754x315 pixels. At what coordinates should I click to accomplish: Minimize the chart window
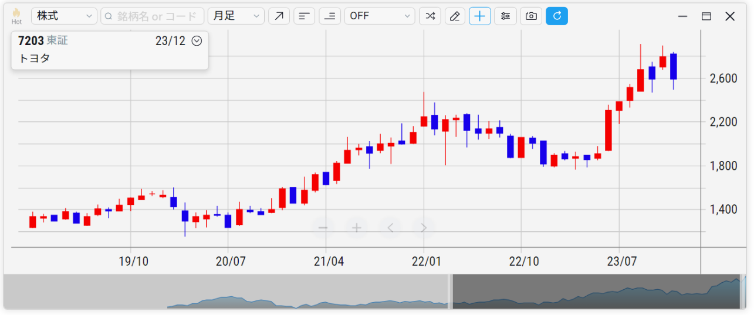(682, 16)
